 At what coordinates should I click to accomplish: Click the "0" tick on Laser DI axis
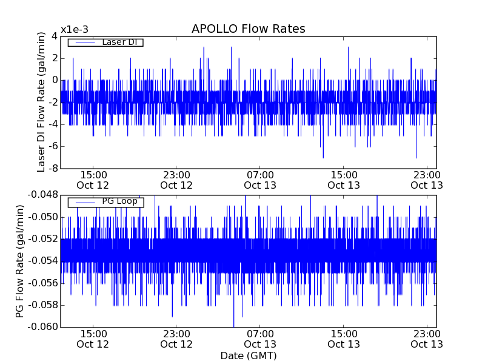55,80
